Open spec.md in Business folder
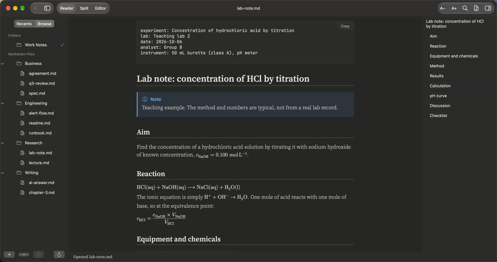 pyautogui.click(x=37, y=93)
